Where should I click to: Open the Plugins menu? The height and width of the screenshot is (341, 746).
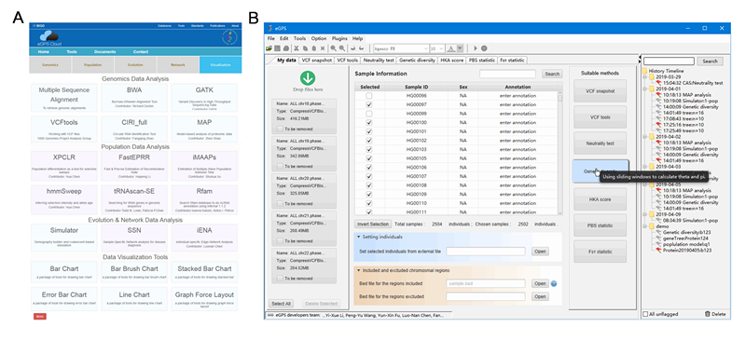pyautogui.click(x=339, y=38)
